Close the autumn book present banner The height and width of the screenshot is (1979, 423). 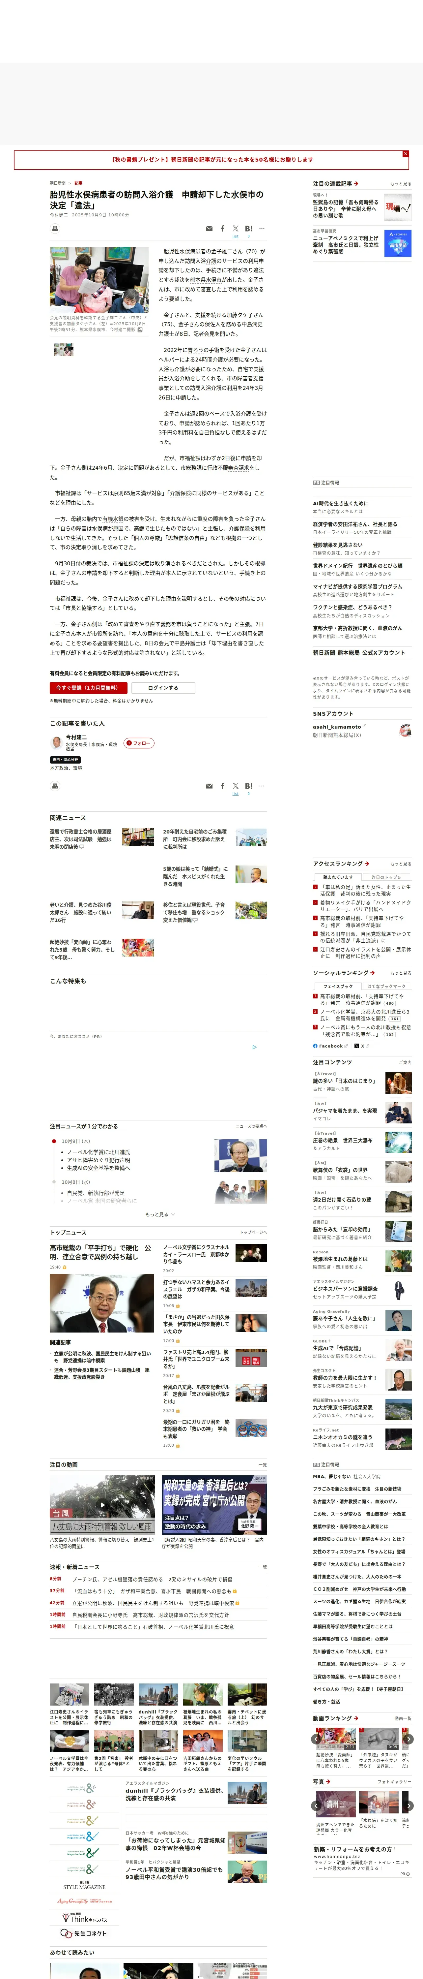click(405, 154)
